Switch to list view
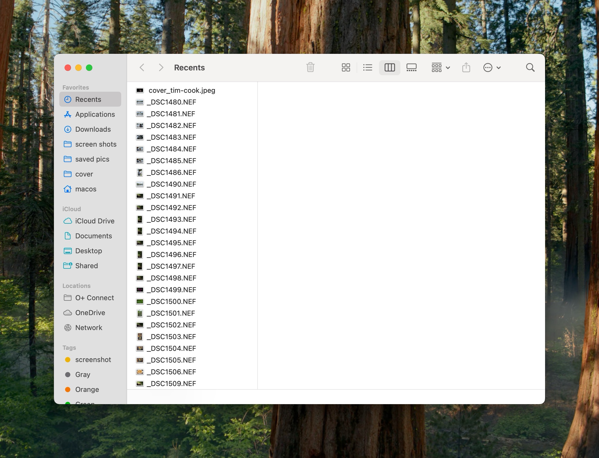599x458 pixels. [368, 67]
